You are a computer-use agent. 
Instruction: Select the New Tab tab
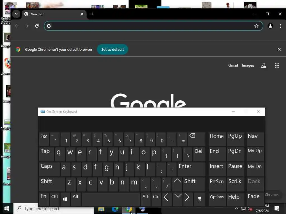[x=54, y=14]
